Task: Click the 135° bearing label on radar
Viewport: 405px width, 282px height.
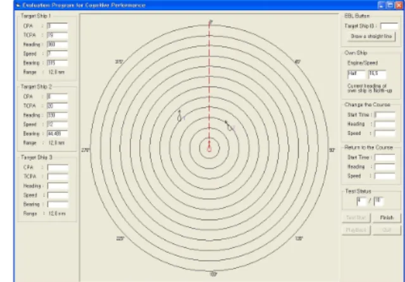Action: point(299,238)
